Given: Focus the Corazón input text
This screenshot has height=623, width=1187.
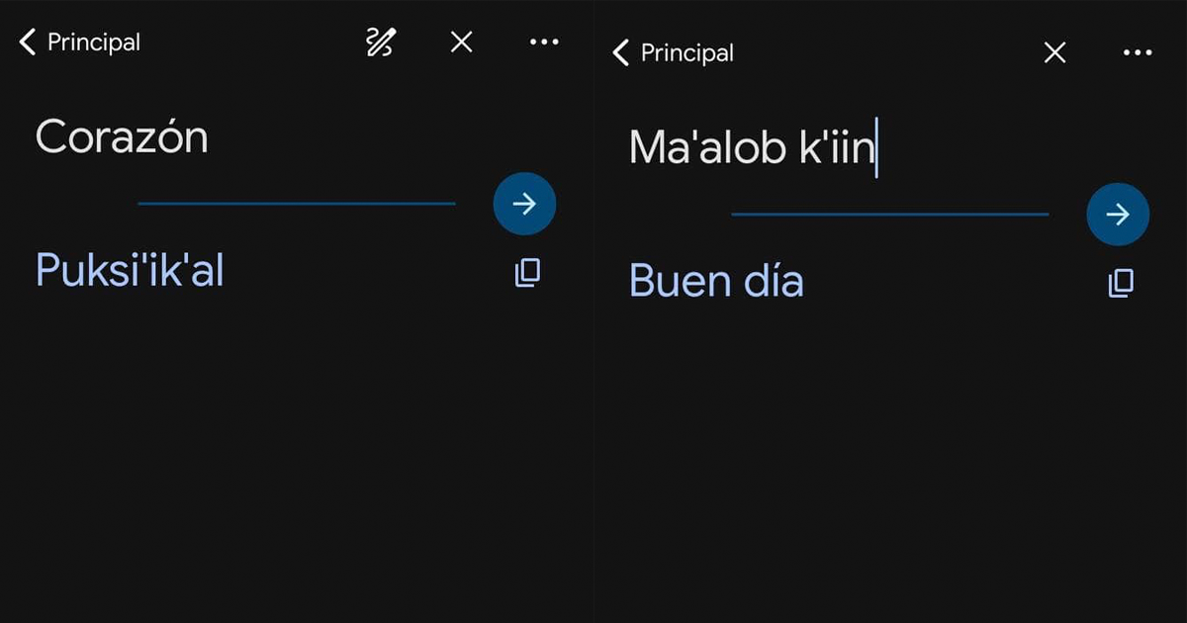Looking at the screenshot, I should [x=122, y=137].
